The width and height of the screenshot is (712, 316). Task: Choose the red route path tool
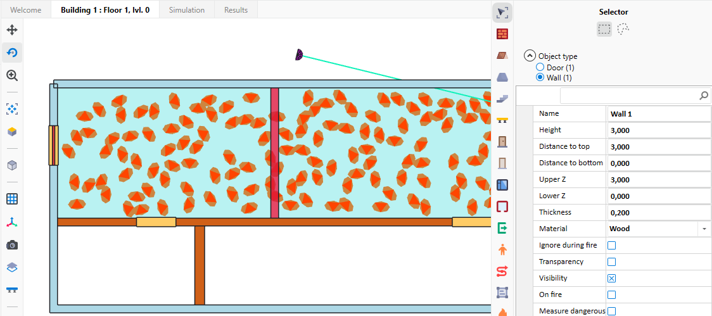click(x=502, y=272)
